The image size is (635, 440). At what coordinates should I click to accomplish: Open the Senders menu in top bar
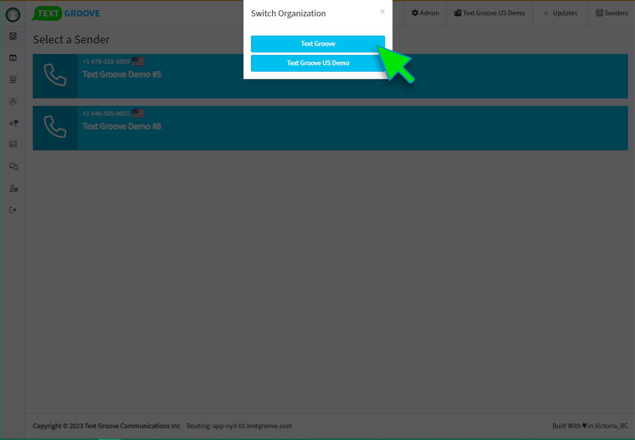[x=612, y=13]
